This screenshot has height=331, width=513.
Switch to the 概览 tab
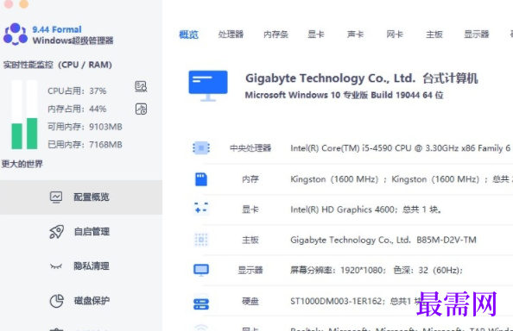pos(189,34)
